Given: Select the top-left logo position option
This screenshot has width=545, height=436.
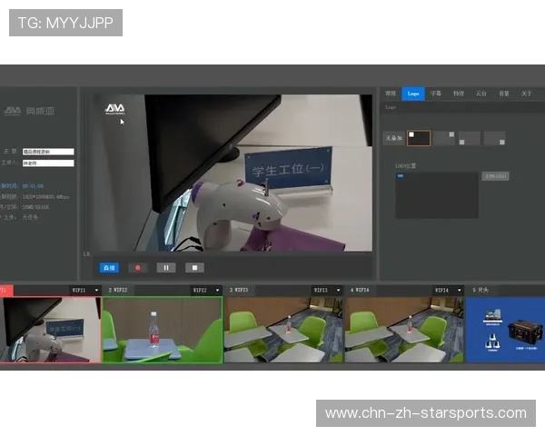Looking at the screenshot, I should [x=418, y=138].
